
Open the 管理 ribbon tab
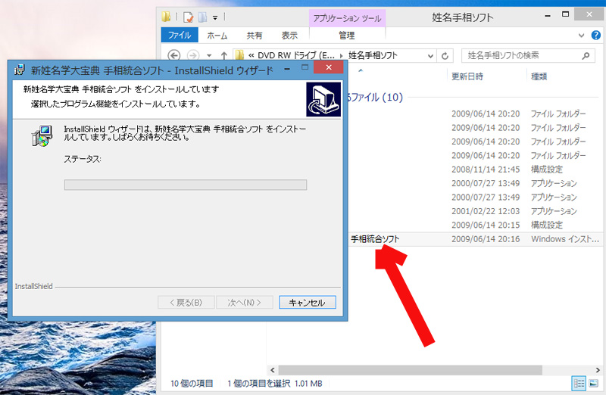click(347, 36)
